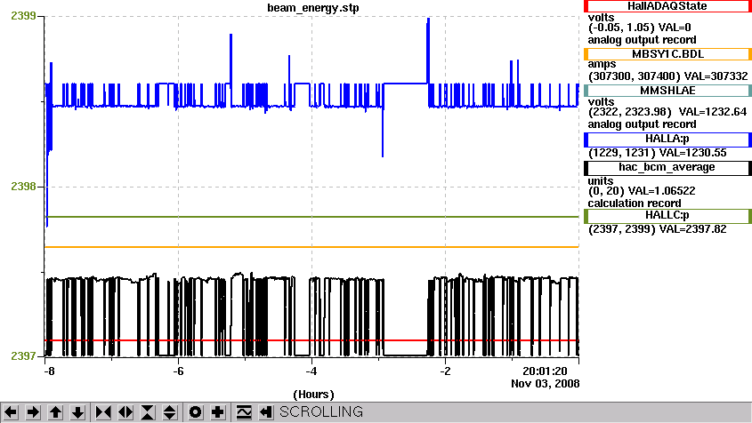Screen dimensions: 752x423
Task: Click the pan right arrow button
Action: (33, 412)
